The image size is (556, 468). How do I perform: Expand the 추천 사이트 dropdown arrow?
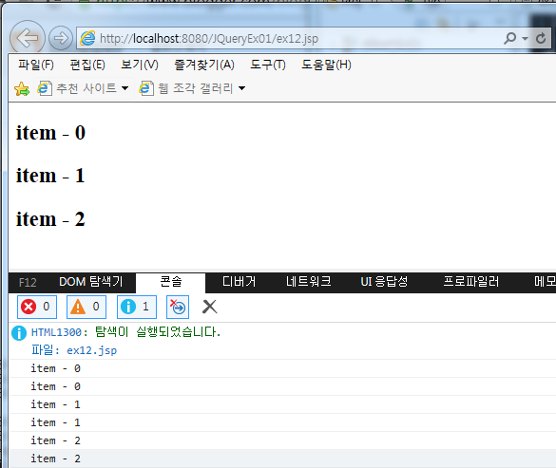click(x=125, y=88)
